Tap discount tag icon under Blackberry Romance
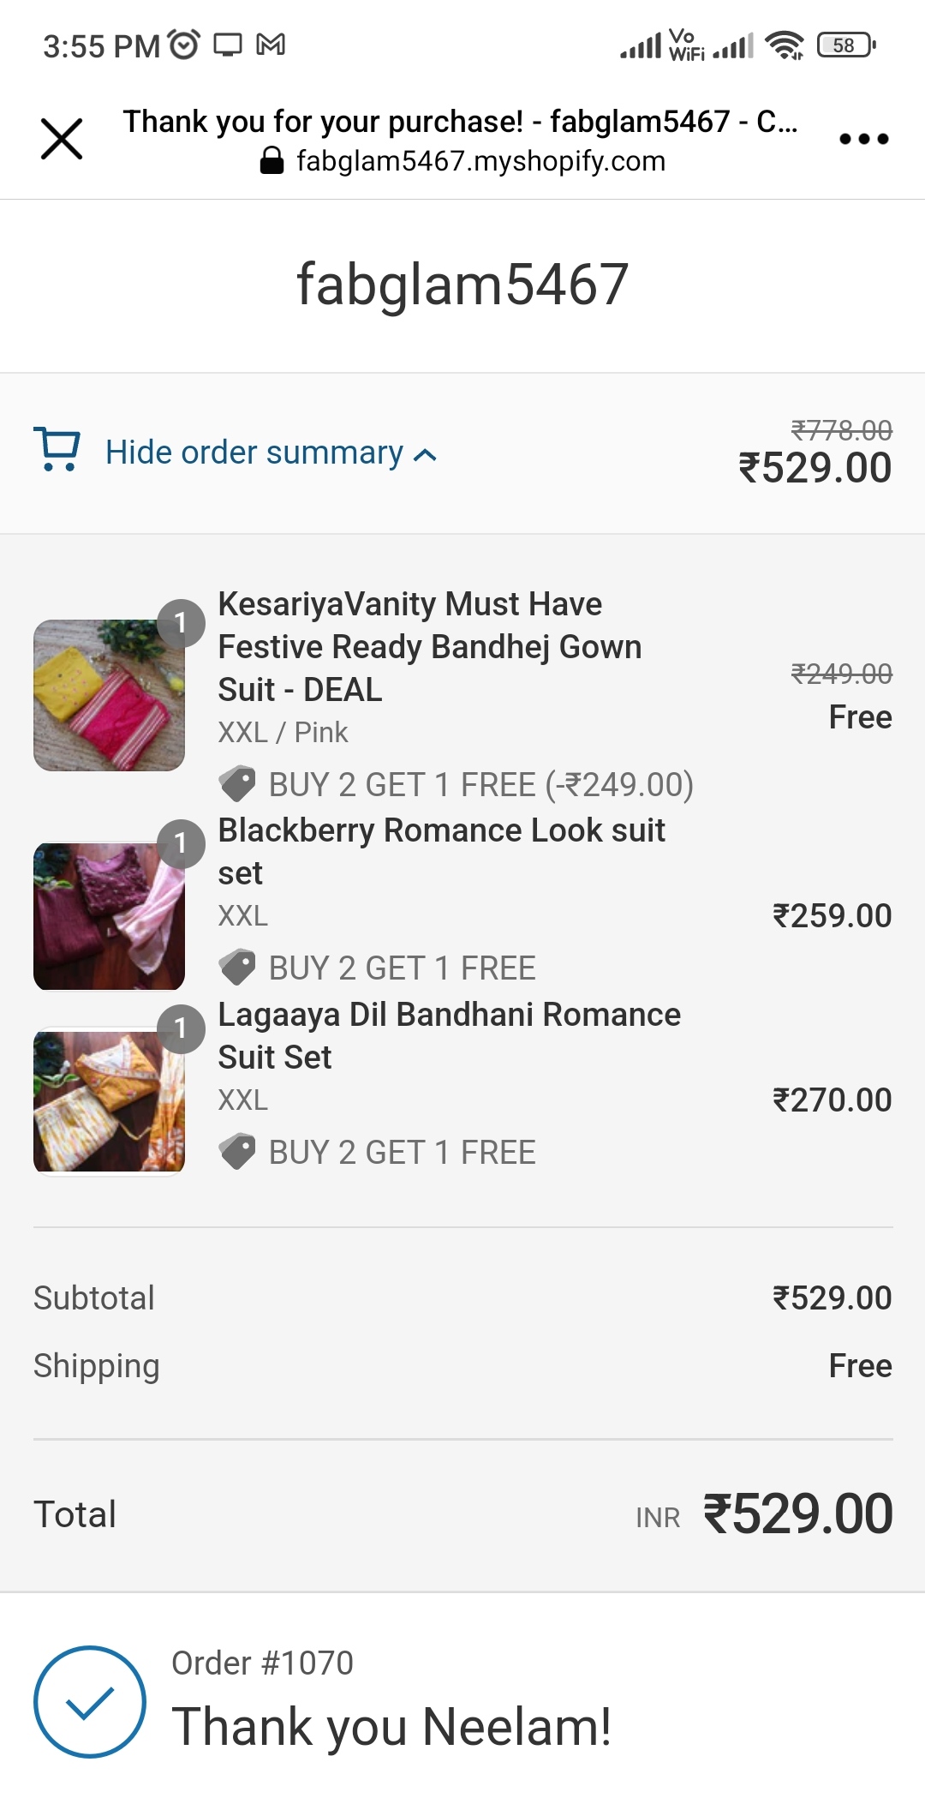The width and height of the screenshot is (925, 1804). click(237, 968)
